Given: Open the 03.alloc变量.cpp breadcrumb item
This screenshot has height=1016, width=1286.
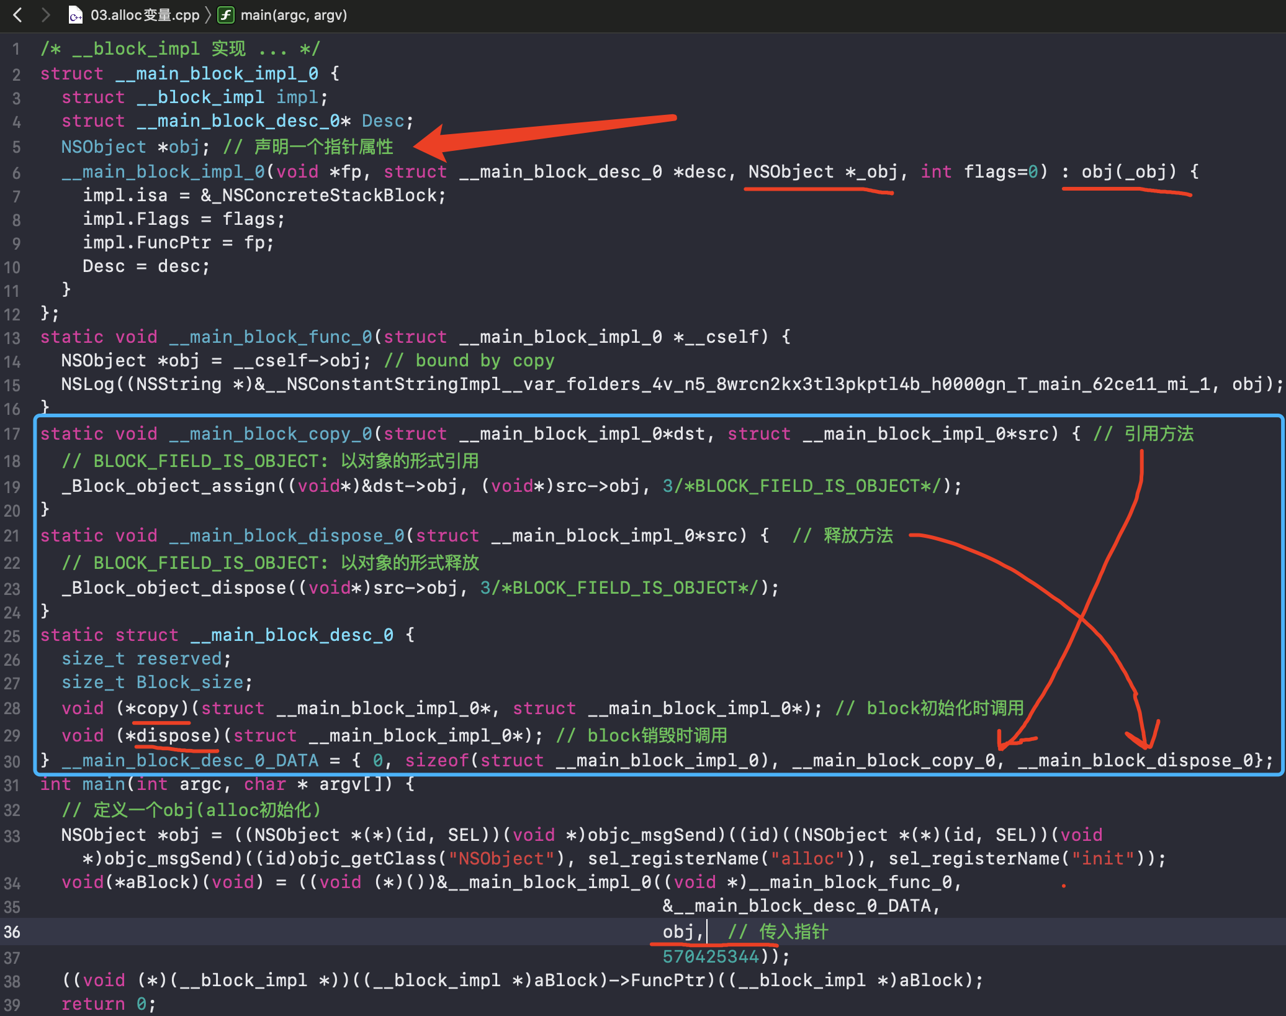Looking at the screenshot, I should (x=145, y=16).
